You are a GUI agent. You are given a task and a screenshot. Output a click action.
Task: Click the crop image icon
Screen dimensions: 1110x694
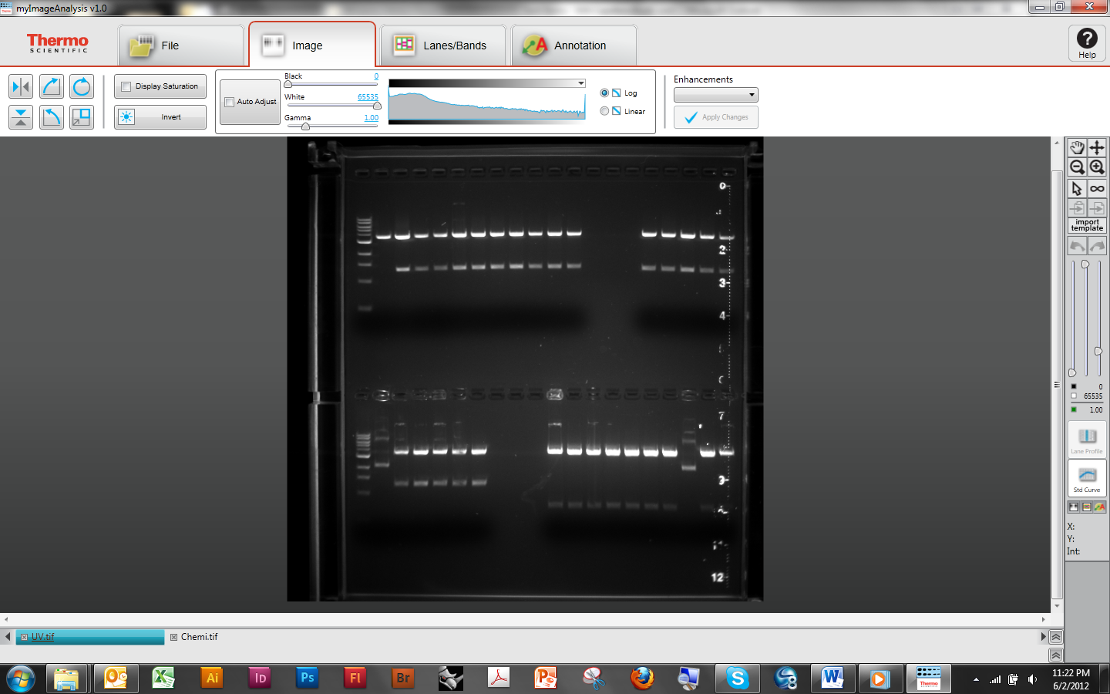pos(82,117)
